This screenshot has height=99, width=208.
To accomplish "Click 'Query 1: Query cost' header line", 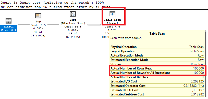I will tap(52, 3).
